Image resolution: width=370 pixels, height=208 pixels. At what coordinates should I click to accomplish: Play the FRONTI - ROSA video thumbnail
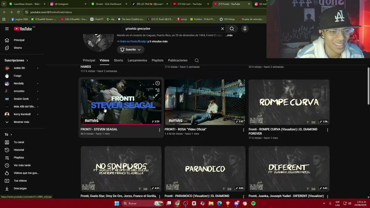[205, 102]
